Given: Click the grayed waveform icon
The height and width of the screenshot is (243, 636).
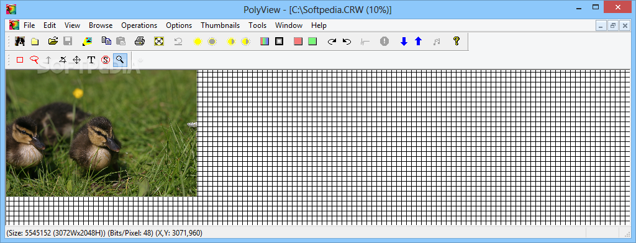Looking at the screenshot, I should click(x=365, y=42).
